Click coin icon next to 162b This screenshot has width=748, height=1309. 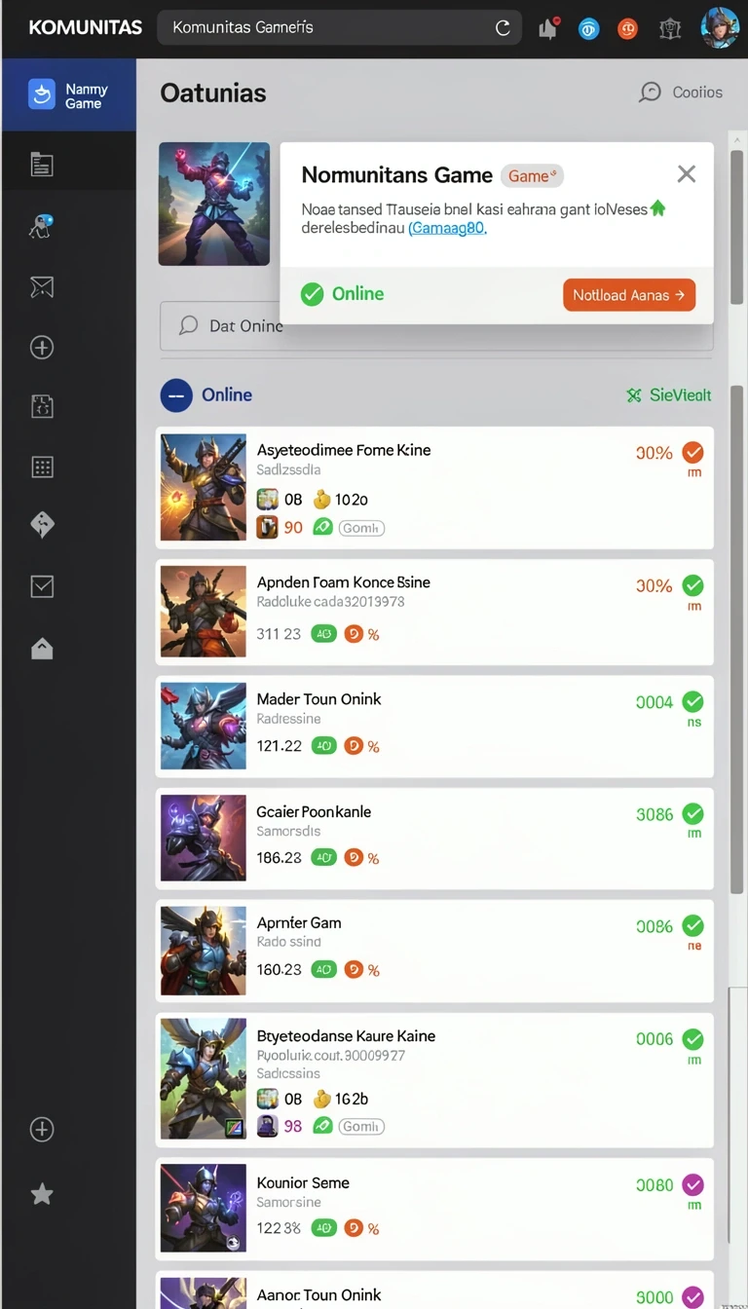[321, 1099]
